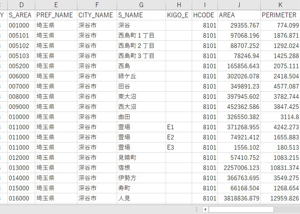
Task: Select column I header
Action: tap(205, 5)
